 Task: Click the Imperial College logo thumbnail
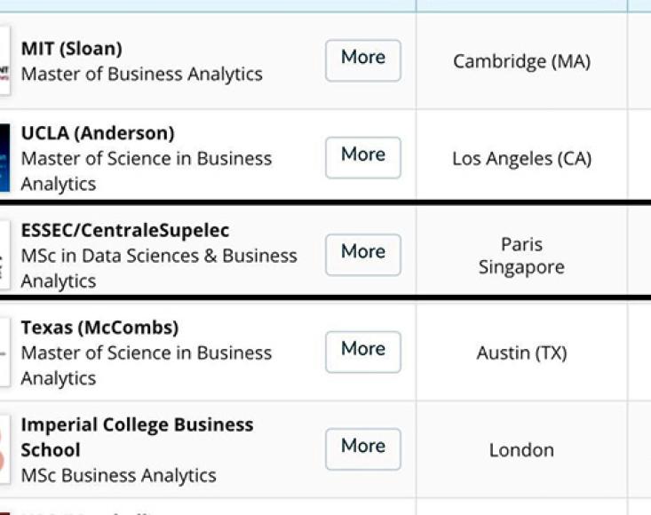tap(4, 449)
